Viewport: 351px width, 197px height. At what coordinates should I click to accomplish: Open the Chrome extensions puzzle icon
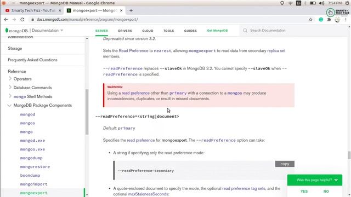coord(329,20)
